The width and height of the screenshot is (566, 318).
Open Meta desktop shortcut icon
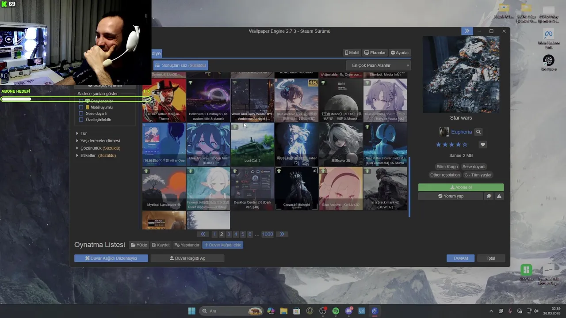click(548, 39)
